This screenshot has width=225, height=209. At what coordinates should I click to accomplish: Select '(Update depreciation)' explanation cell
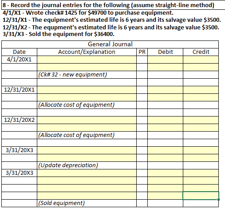87,165
